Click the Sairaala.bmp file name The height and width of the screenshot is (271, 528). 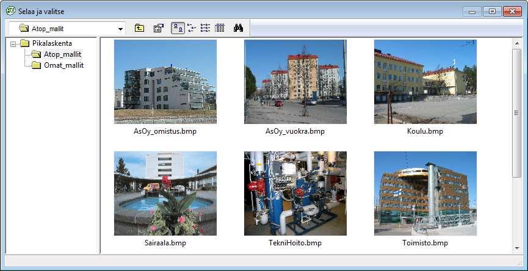[165, 243]
